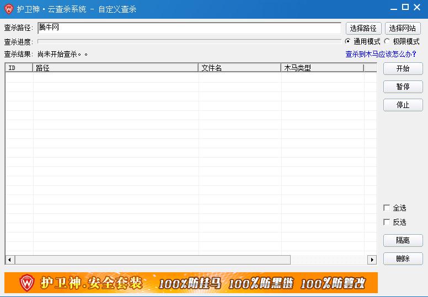The width and height of the screenshot is (428, 297).
Task: Focus the 查杀路径 input field
Action: click(189, 28)
